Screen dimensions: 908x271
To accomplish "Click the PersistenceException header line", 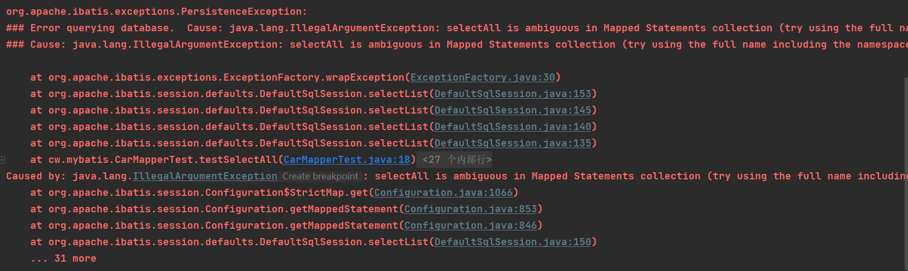I will [156, 12].
